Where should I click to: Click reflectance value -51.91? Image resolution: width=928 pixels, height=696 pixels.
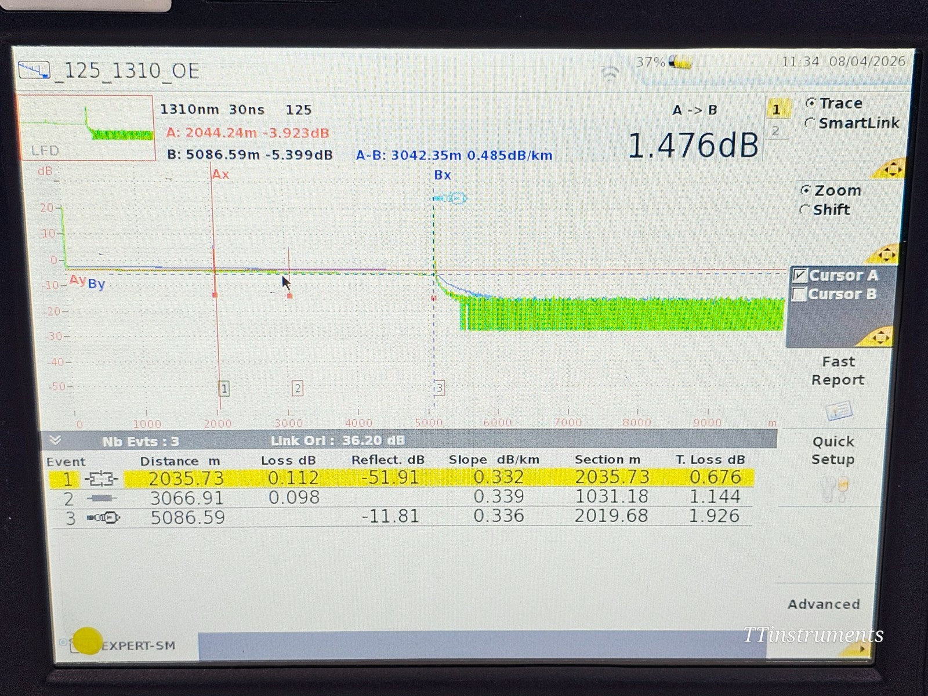point(390,477)
